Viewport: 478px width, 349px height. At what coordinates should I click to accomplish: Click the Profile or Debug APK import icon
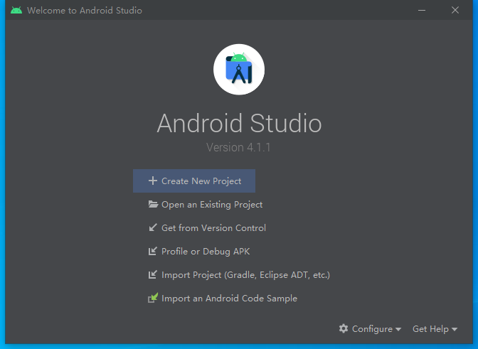pos(153,251)
